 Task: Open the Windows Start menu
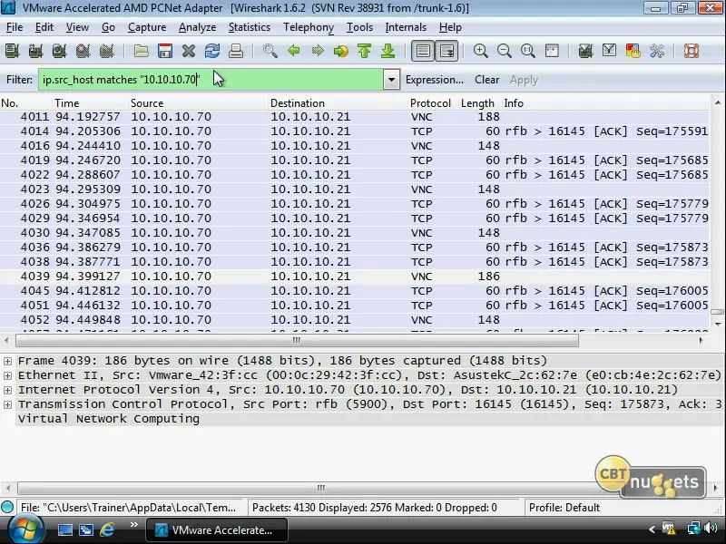(x=26, y=529)
